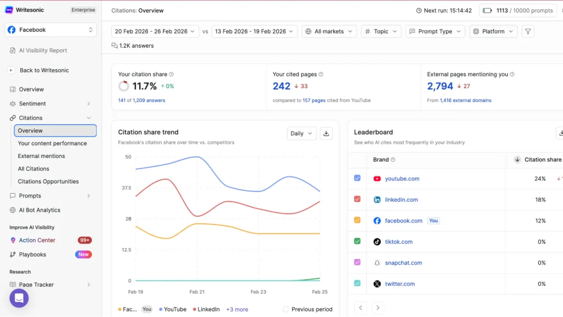Viewport: 563px width, 317px height.
Task: Open the filter icon next to Platform
Action: pos(527,31)
